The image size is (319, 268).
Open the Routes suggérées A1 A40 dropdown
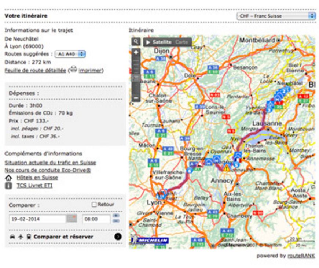pos(70,54)
